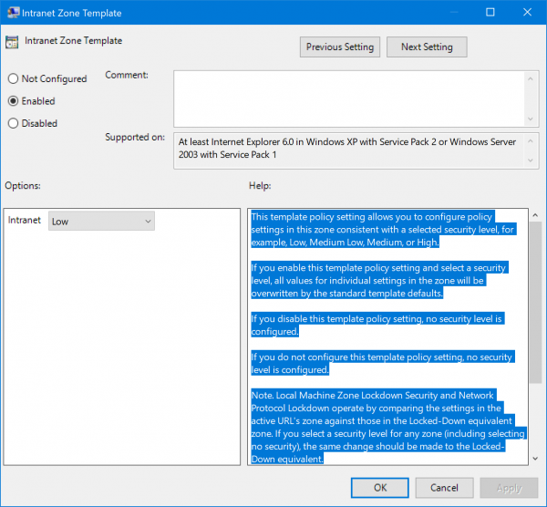This screenshot has width=547, height=507.
Task: Select the Disabled radio option
Action: [14, 123]
